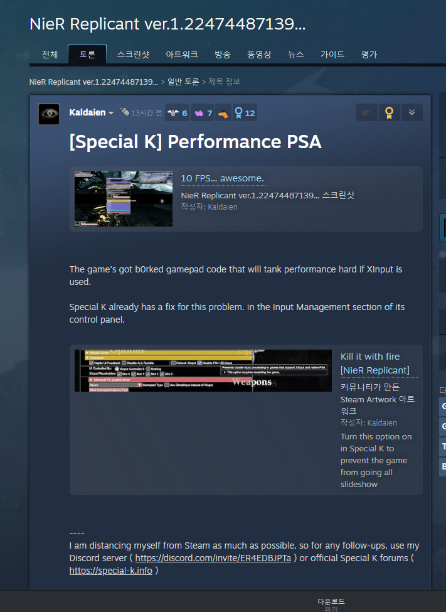The height and width of the screenshot is (612, 446).
Task: Click the 다운로드 button in bottom bar
Action: (331, 601)
